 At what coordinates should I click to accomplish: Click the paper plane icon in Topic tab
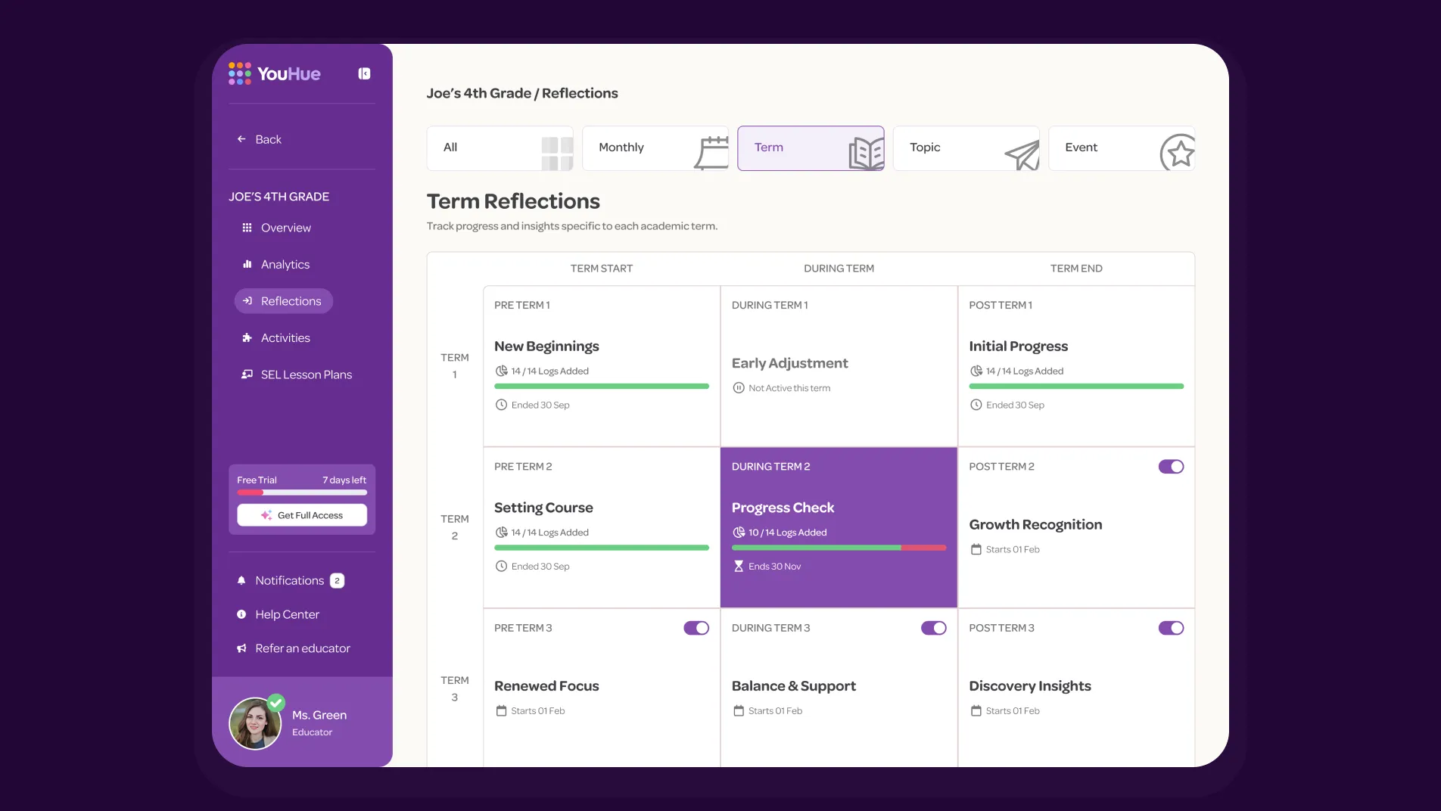tap(1022, 156)
